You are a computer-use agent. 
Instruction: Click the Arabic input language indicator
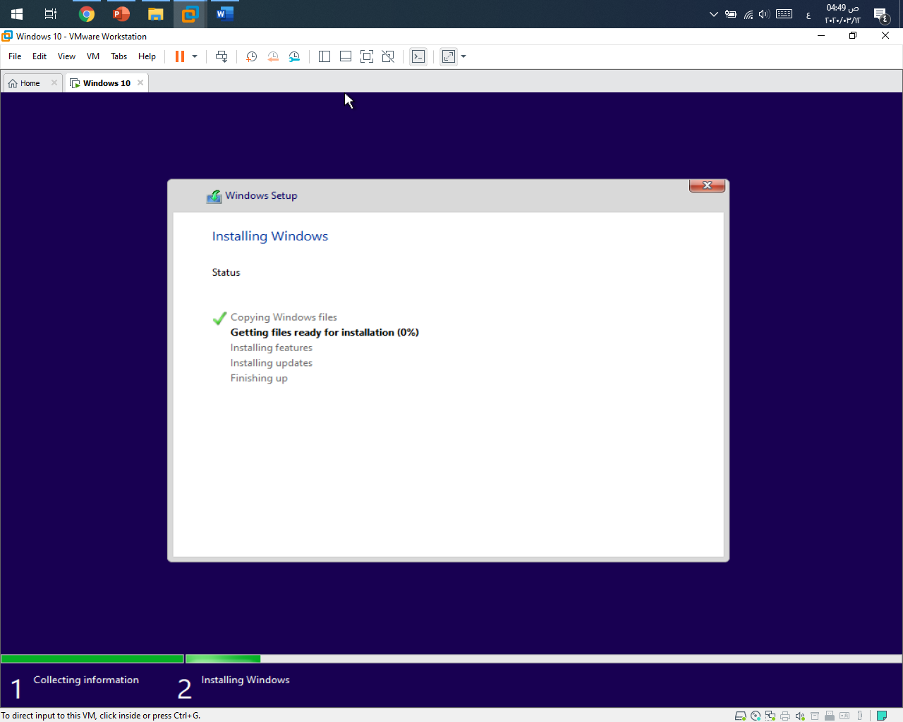click(x=808, y=15)
